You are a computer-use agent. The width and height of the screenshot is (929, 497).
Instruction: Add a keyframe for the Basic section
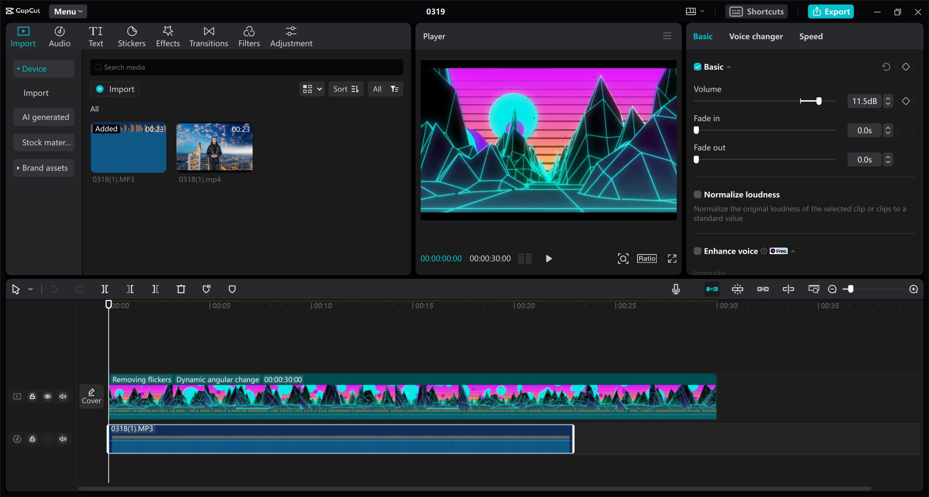[x=906, y=67]
